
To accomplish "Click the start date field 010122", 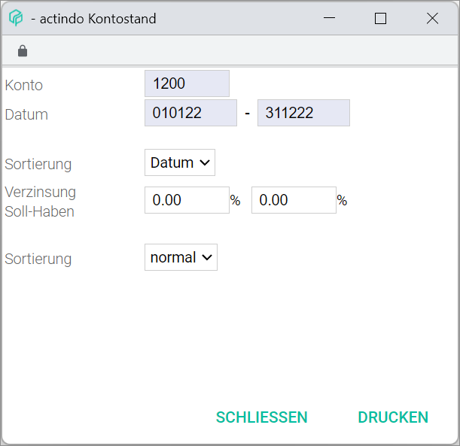I will coord(190,113).
